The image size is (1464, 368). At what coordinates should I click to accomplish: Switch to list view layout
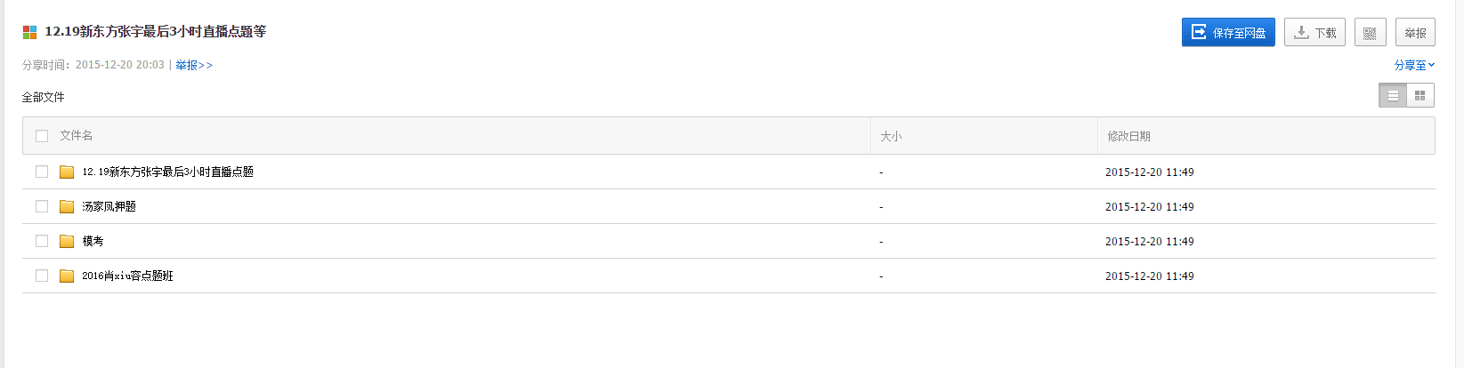[x=1393, y=96]
